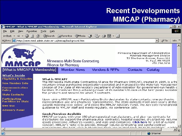This screenshot has height=136, width=182.
Task: Click the 'Links' toolbar label
Action: [x=175, y=41]
